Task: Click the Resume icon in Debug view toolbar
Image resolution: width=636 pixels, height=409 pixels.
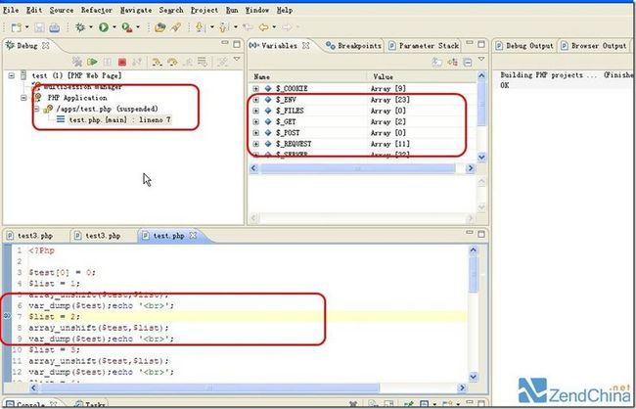Action: tap(92, 62)
